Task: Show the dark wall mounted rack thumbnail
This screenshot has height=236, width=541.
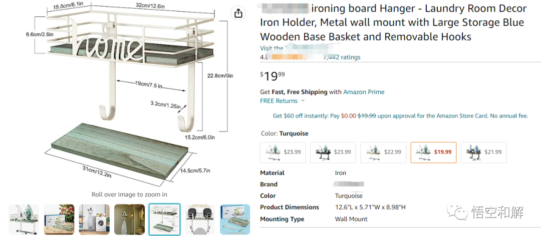Action: [129, 219]
